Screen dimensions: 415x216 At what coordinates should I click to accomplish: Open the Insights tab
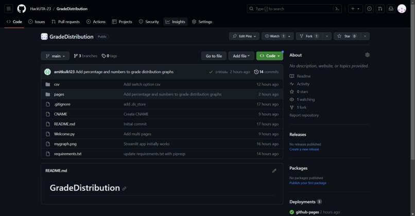[x=176, y=22]
